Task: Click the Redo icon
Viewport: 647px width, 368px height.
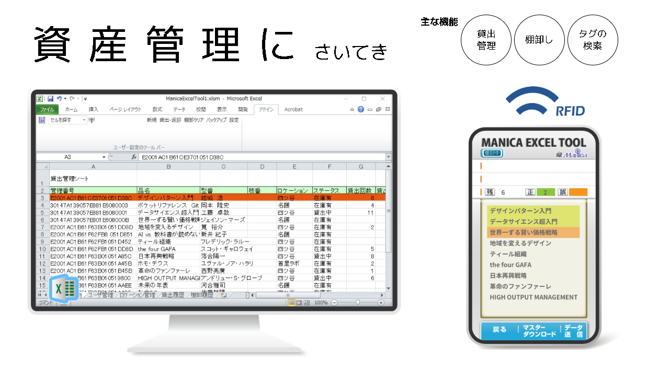Action: pyautogui.click(x=72, y=98)
